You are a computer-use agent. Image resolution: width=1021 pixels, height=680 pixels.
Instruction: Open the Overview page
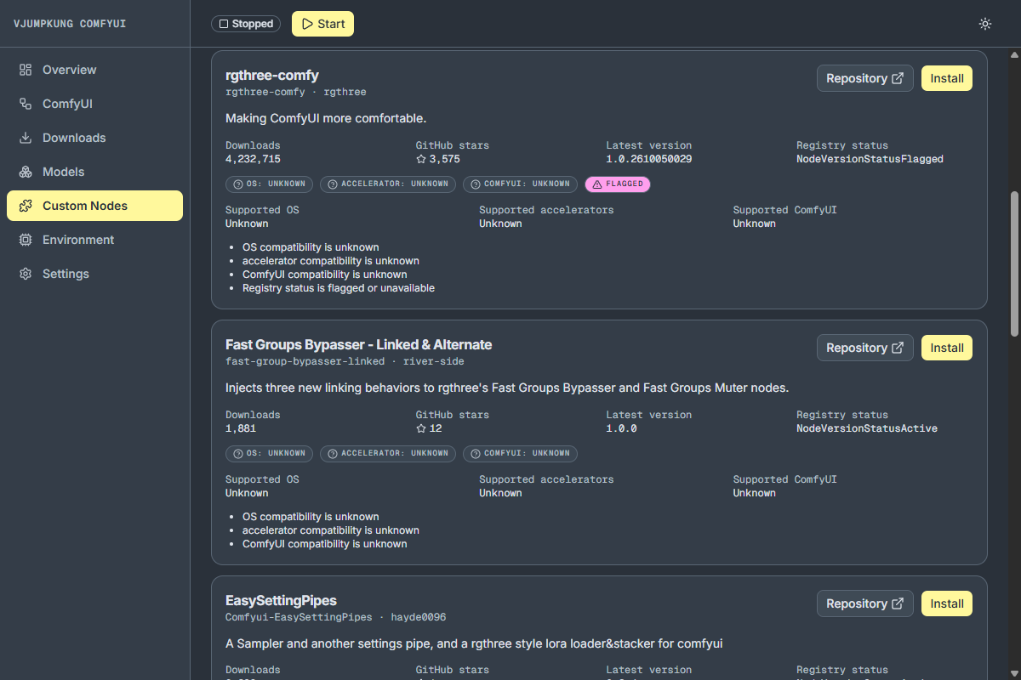pos(94,70)
